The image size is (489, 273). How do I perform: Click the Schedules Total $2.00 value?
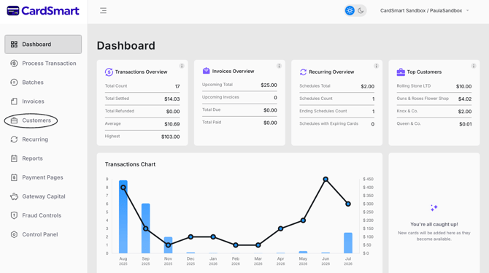pyautogui.click(x=368, y=86)
